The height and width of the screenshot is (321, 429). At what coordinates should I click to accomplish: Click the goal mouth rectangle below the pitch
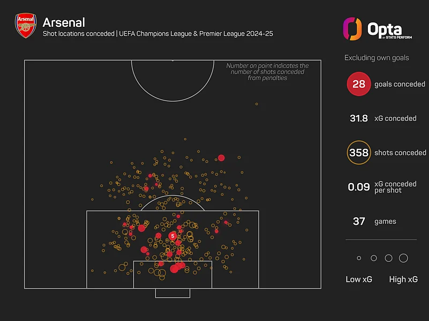(172, 293)
